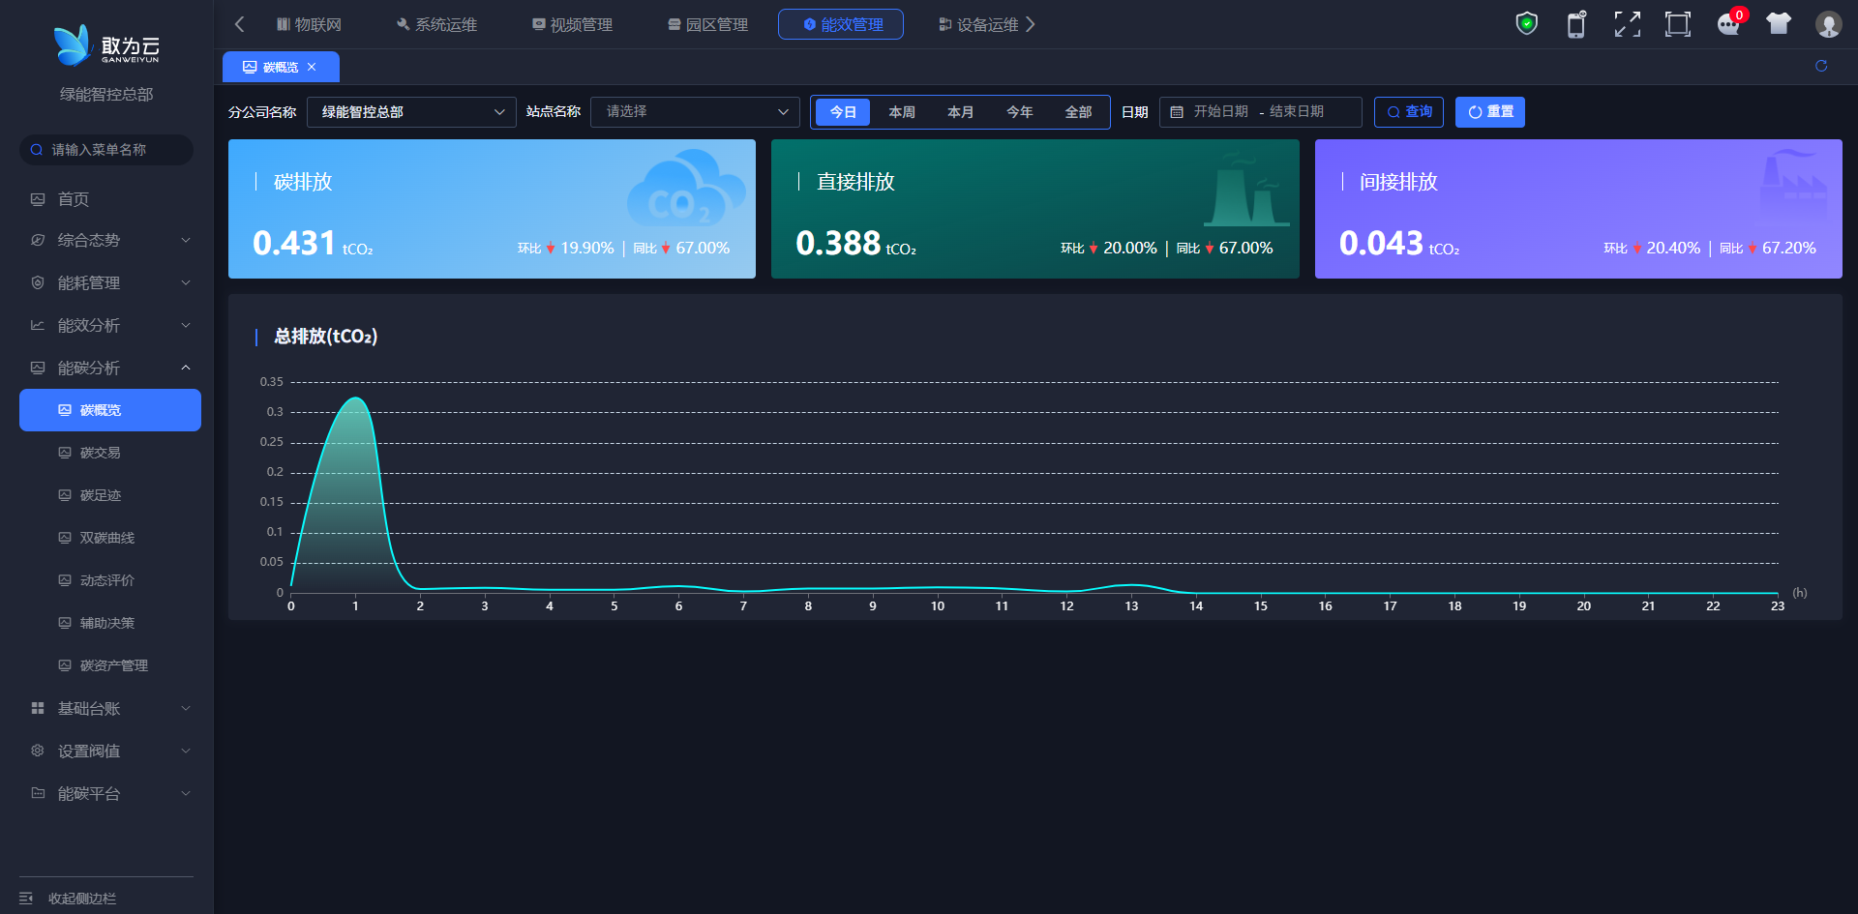Click the user avatar icon
The height and width of the screenshot is (914, 1858).
[x=1828, y=24]
